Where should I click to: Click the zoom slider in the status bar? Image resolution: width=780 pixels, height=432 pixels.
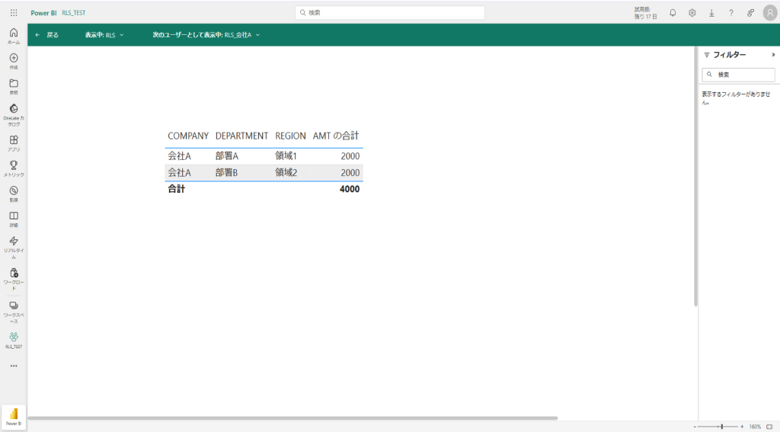click(x=721, y=427)
